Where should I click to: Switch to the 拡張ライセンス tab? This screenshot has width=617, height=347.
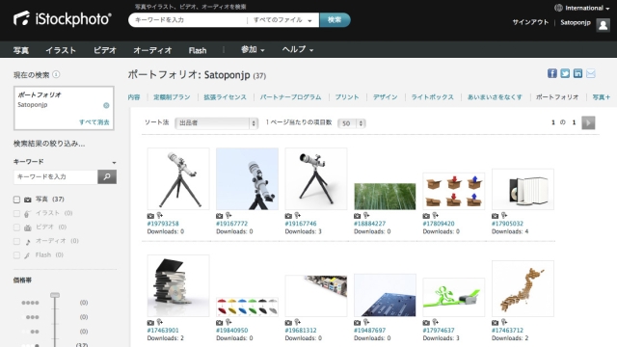225,97
